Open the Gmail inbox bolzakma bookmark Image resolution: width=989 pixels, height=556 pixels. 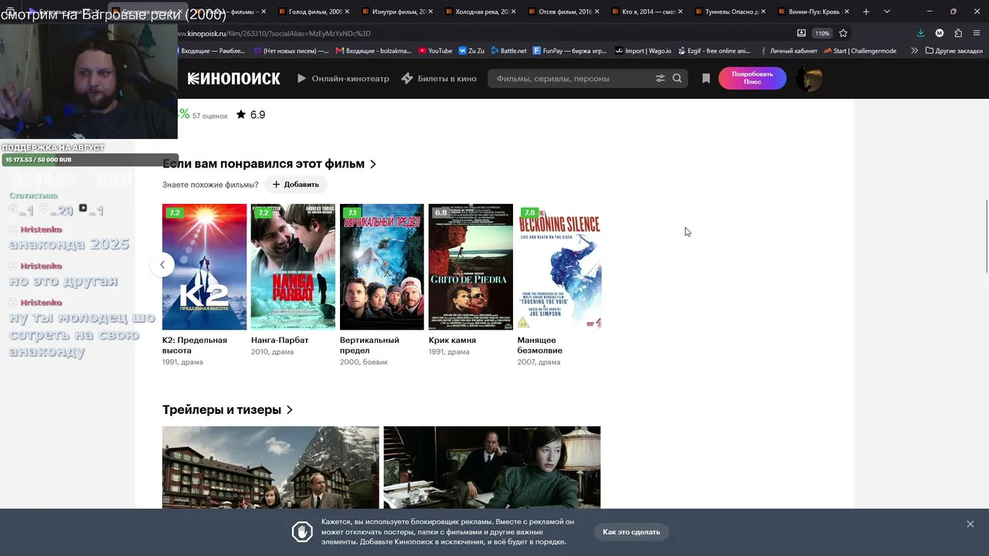(x=373, y=51)
